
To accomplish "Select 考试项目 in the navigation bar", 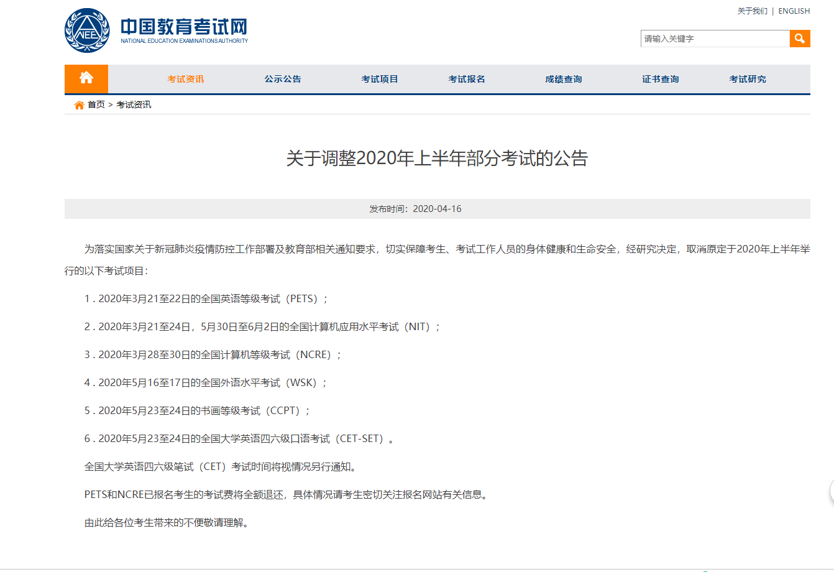I will point(380,79).
